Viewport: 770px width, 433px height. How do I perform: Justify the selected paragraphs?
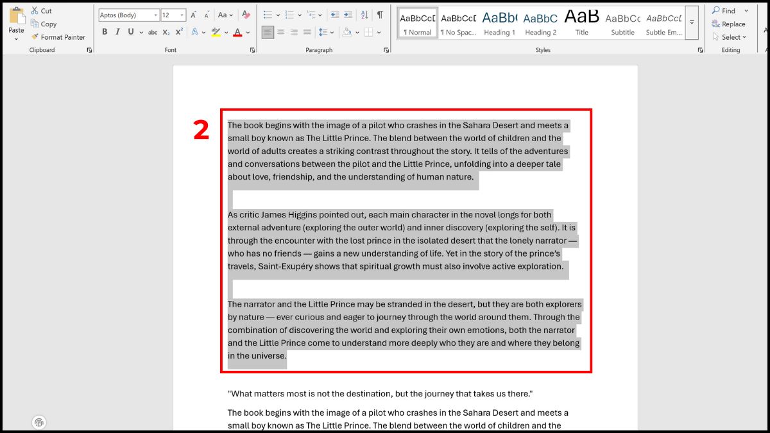tap(307, 31)
